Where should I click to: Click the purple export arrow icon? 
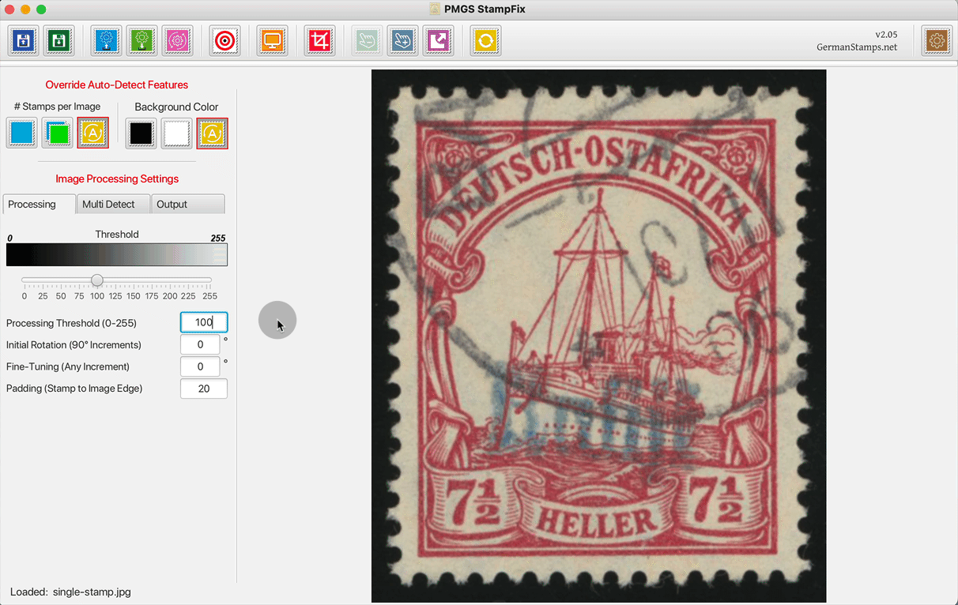(x=439, y=40)
